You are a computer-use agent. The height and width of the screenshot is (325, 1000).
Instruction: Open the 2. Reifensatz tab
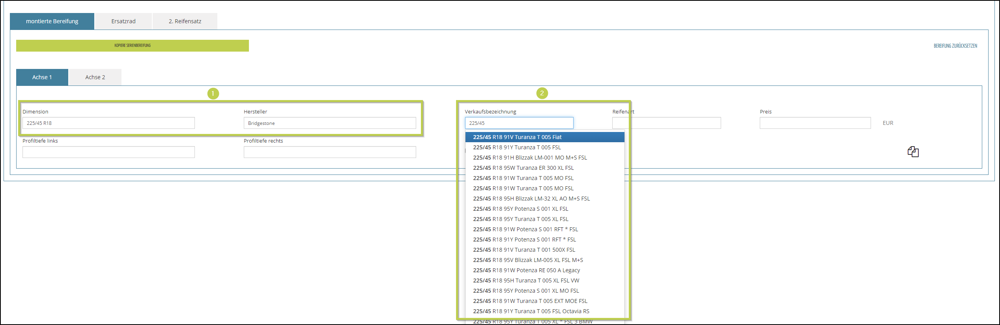pos(185,21)
